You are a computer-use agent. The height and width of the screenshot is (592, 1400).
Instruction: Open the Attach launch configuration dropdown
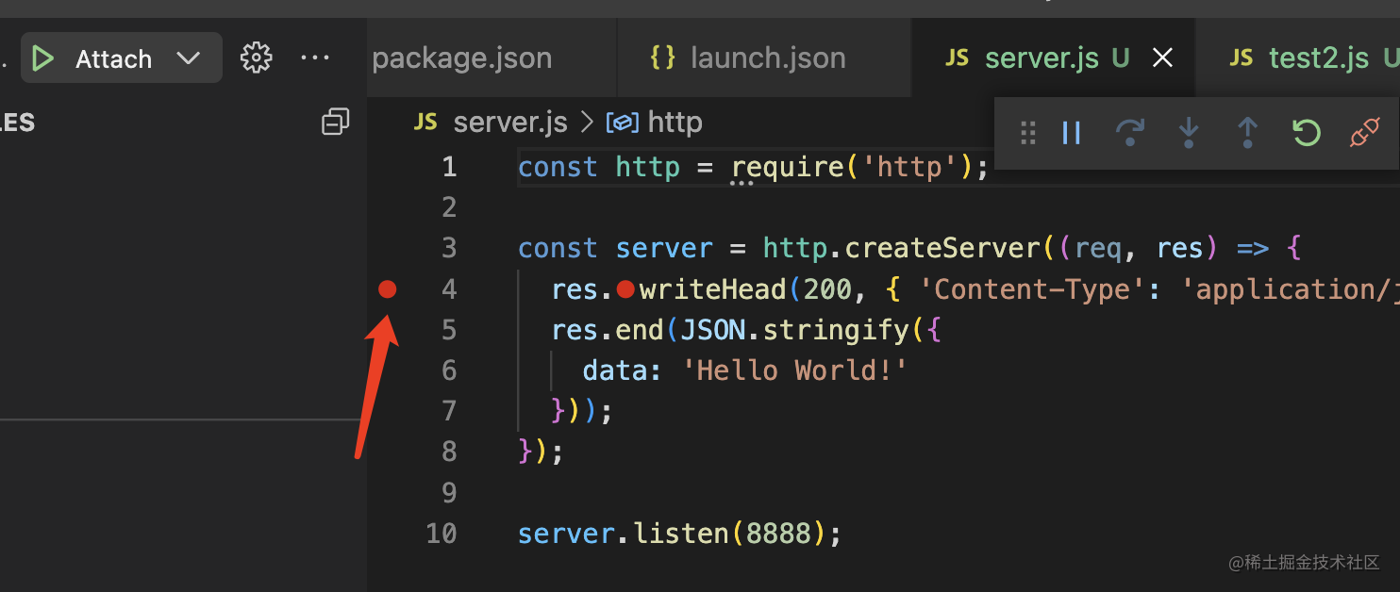click(x=189, y=58)
